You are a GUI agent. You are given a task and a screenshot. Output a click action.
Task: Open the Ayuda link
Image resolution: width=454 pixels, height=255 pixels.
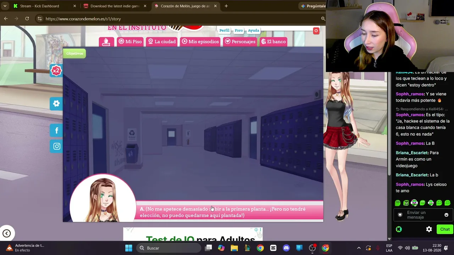tap(253, 30)
